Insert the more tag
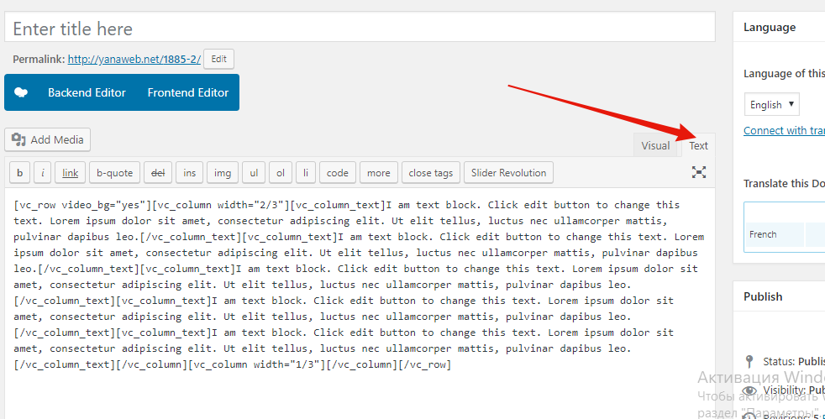 pyautogui.click(x=379, y=173)
